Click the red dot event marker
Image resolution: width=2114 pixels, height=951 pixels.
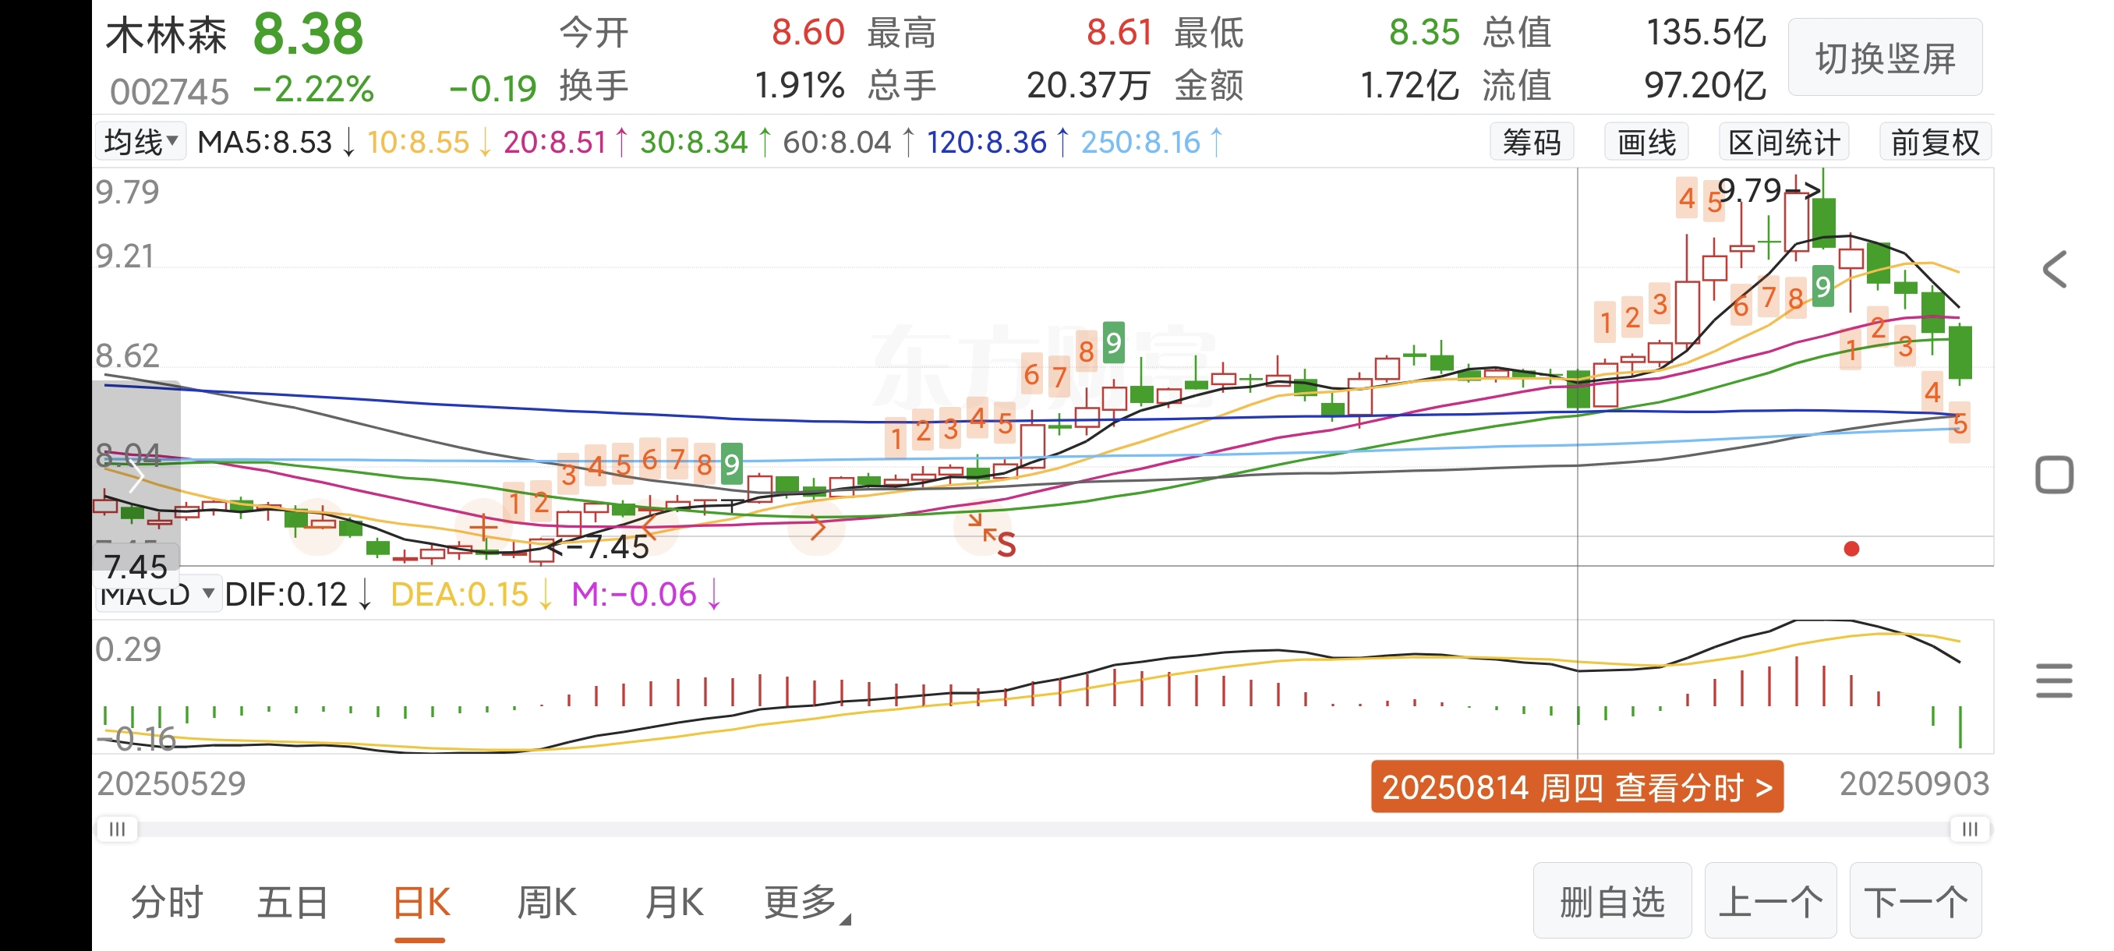coord(1851,549)
